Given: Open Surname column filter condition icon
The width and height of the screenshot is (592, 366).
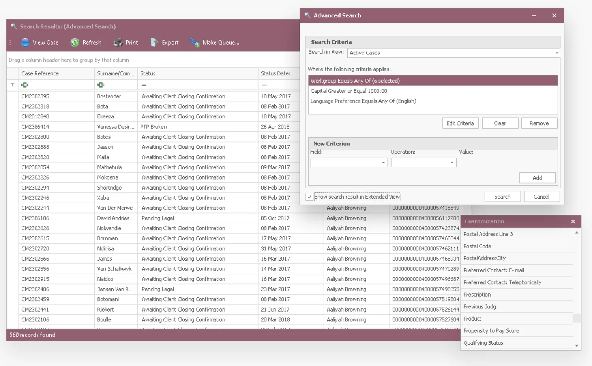Looking at the screenshot, I should click(101, 84).
